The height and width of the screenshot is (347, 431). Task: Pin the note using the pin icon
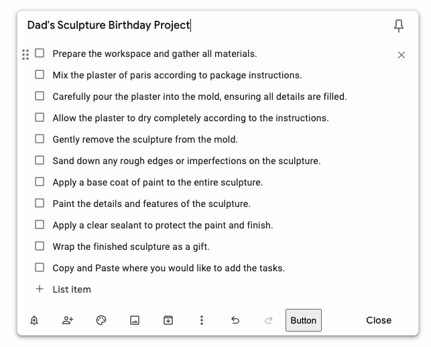(x=399, y=26)
